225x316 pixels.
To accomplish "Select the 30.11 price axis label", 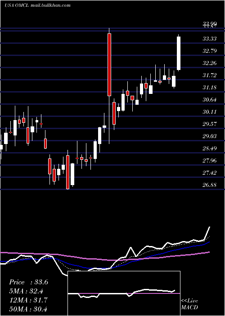I will tap(210, 112).
